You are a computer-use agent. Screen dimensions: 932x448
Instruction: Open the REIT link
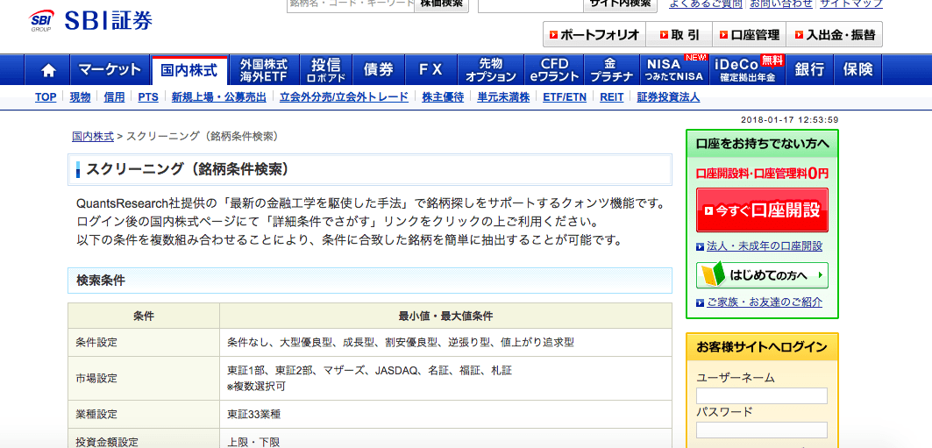[x=612, y=97]
